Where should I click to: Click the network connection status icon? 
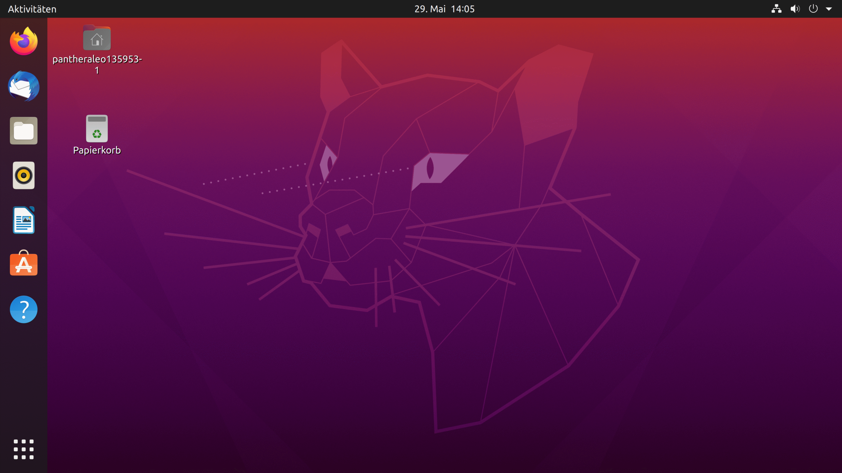click(776, 9)
